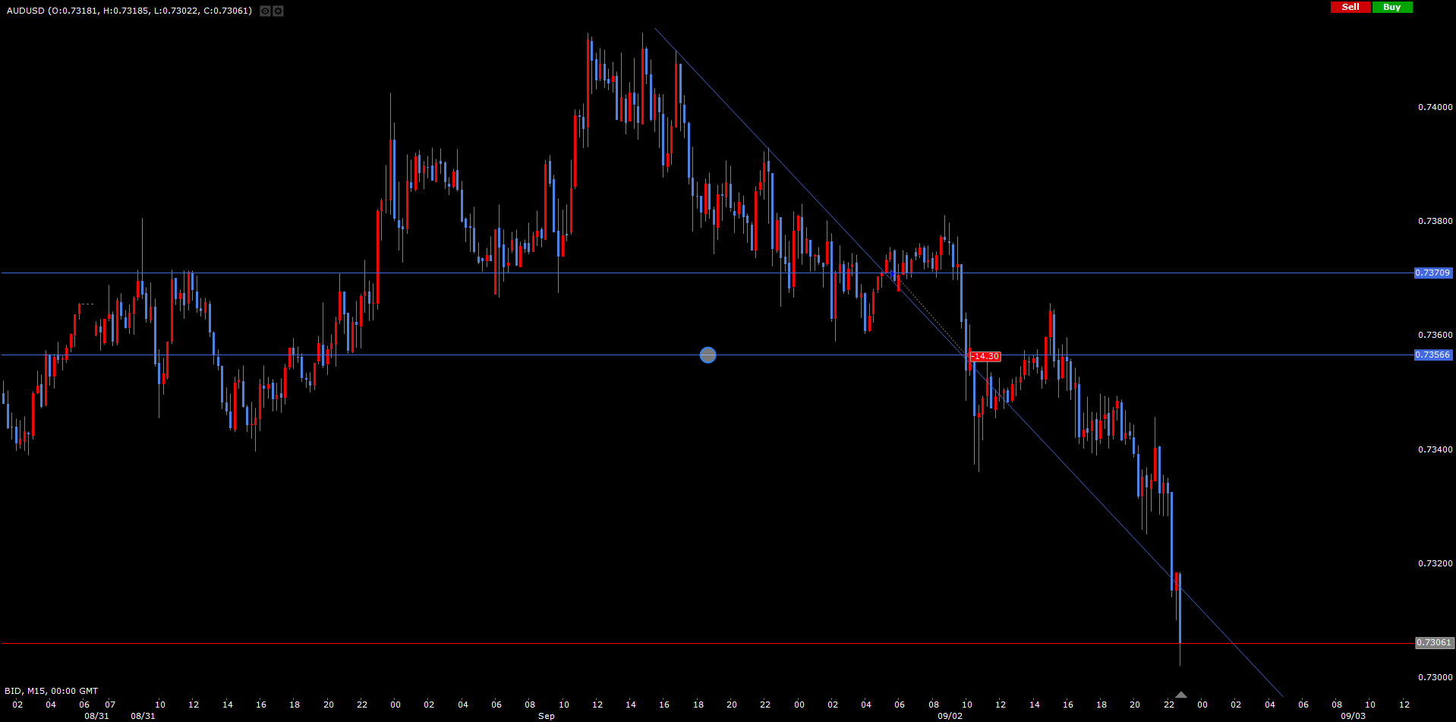Toggle AUDUSD series visibility eye icon
Viewport: 1456px width, 722px height.
coord(265,11)
